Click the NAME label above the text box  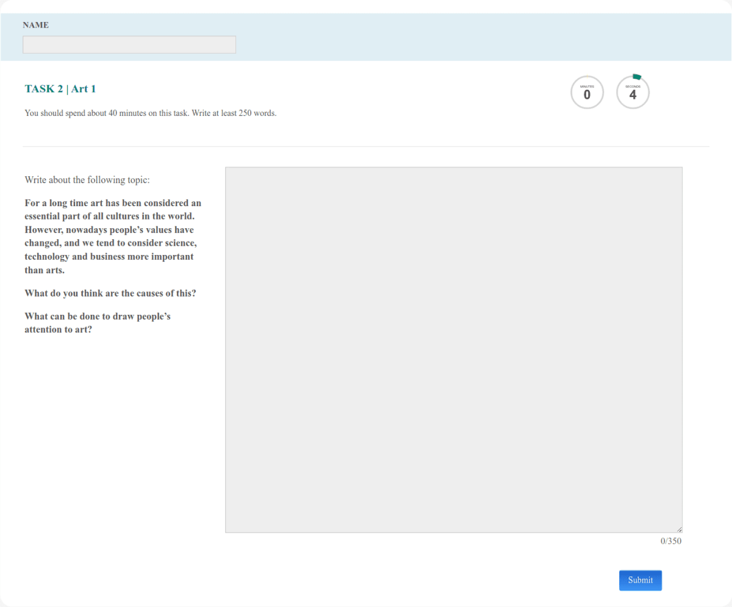click(x=35, y=25)
